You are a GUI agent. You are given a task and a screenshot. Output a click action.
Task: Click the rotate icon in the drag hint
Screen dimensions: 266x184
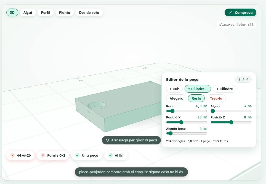pos(107,140)
